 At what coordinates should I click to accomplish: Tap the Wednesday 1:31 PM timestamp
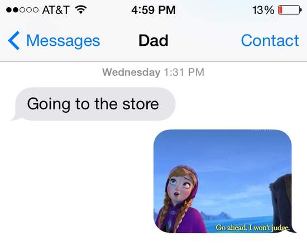(153, 72)
